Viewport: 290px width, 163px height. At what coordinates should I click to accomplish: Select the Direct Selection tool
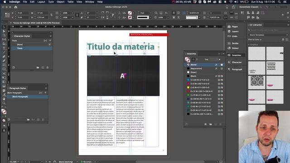coord(4,31)
